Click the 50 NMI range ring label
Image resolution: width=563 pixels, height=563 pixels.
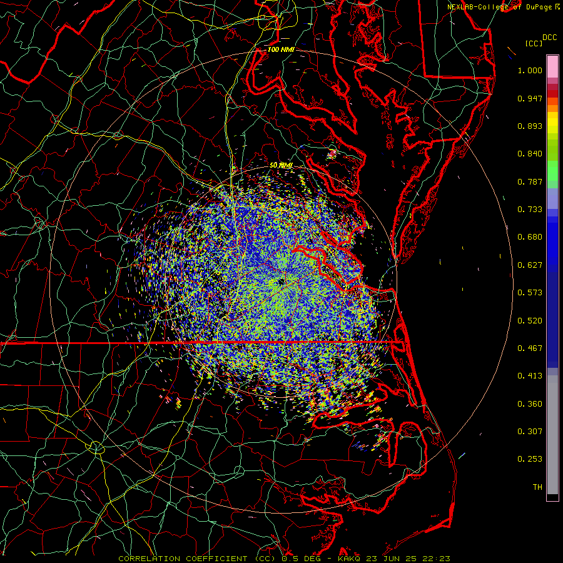click(281, 165)
